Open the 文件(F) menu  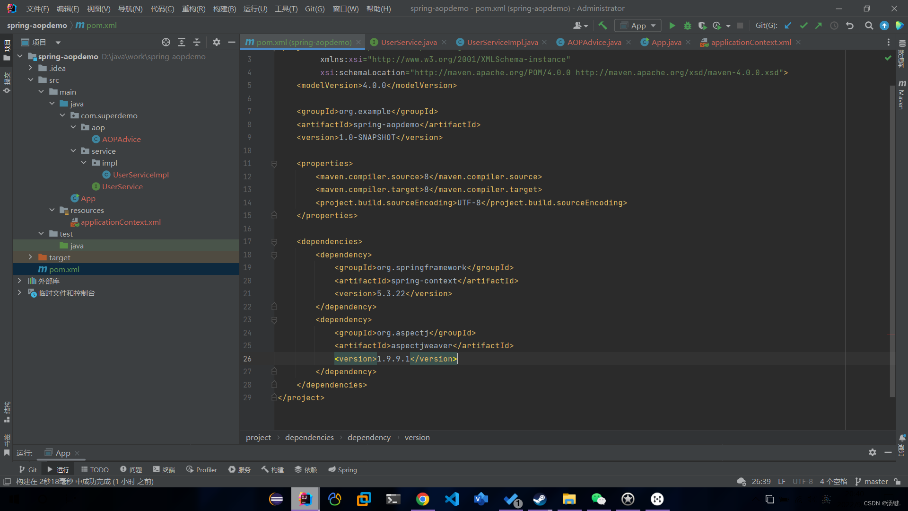tap(37, 9)
